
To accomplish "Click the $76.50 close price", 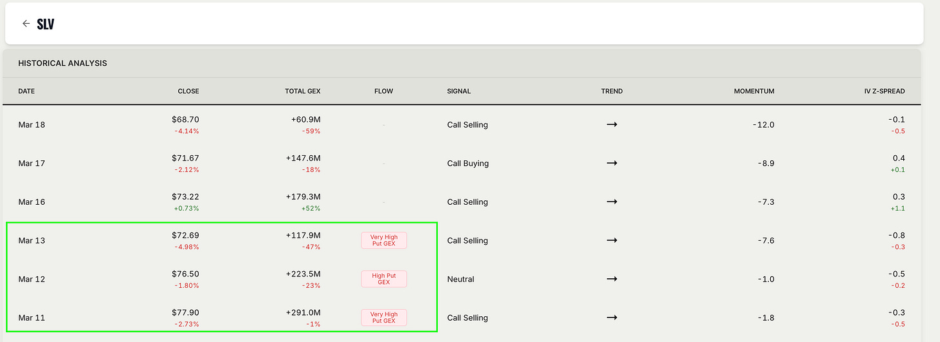I will 185,274.
